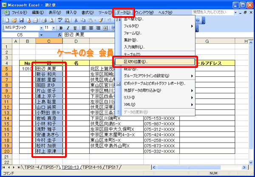Click the Excel document icon in the menu bar

(6, 12)
